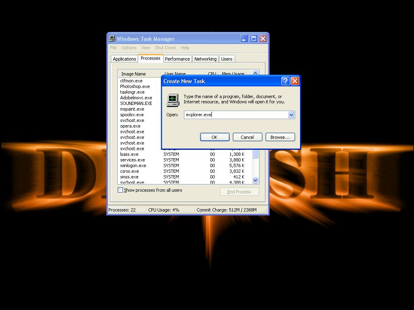Select the Processes tab
This screenshot has height=310, width=414.
pos(150,58)
